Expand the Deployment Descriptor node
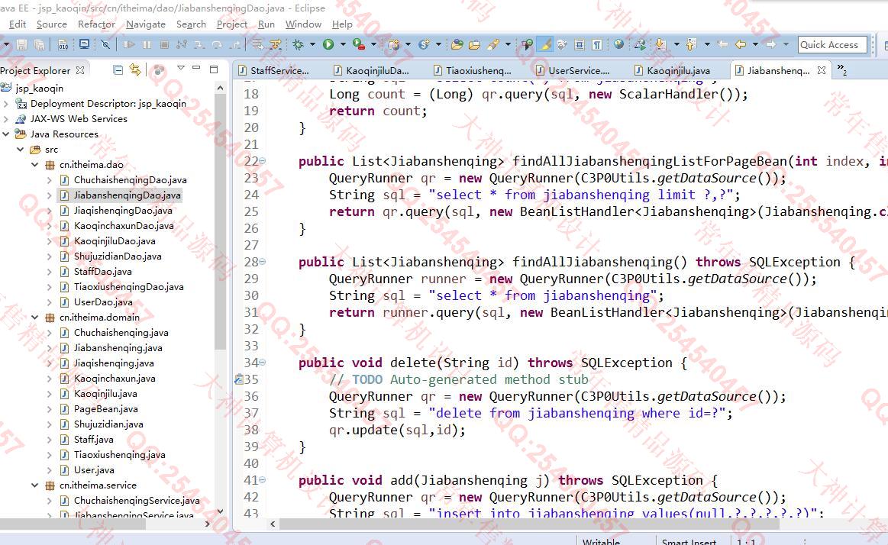 tap(5, 104)
